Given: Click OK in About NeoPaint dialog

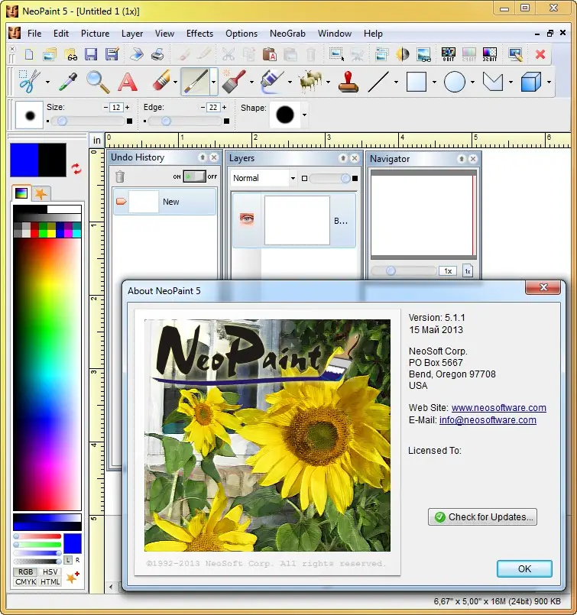Looking at the screenshot, I should pos(524,568).
